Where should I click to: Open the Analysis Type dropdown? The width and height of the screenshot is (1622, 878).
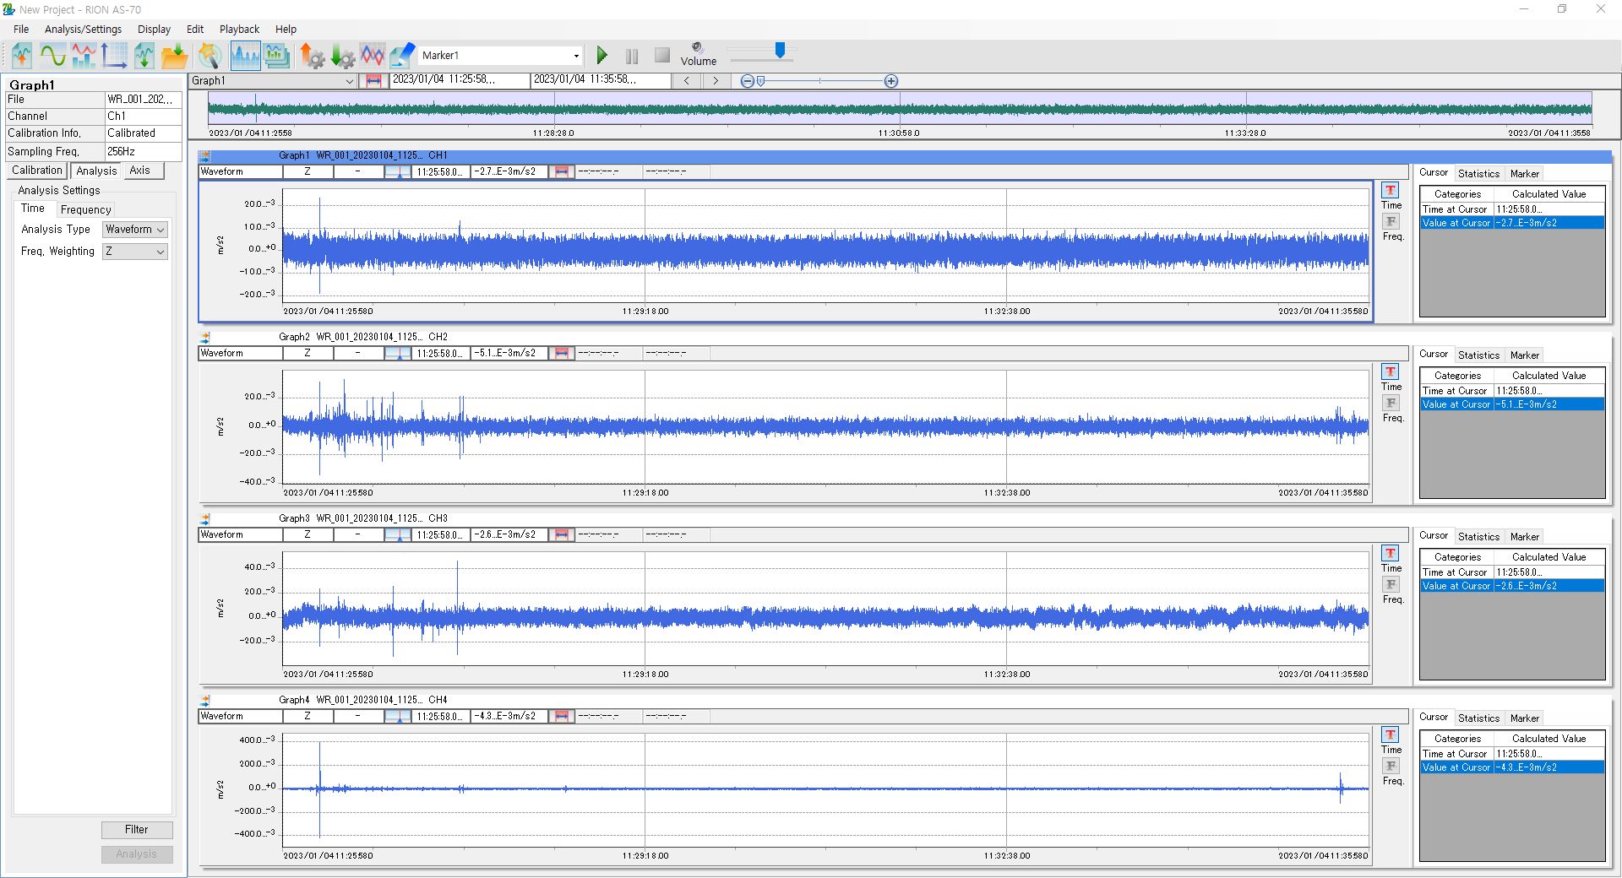(135, 230)
